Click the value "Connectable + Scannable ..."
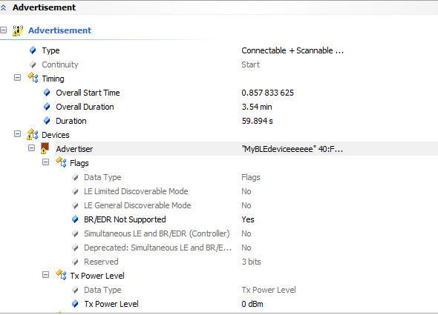The image size is (438, 315). click(292, 50)
